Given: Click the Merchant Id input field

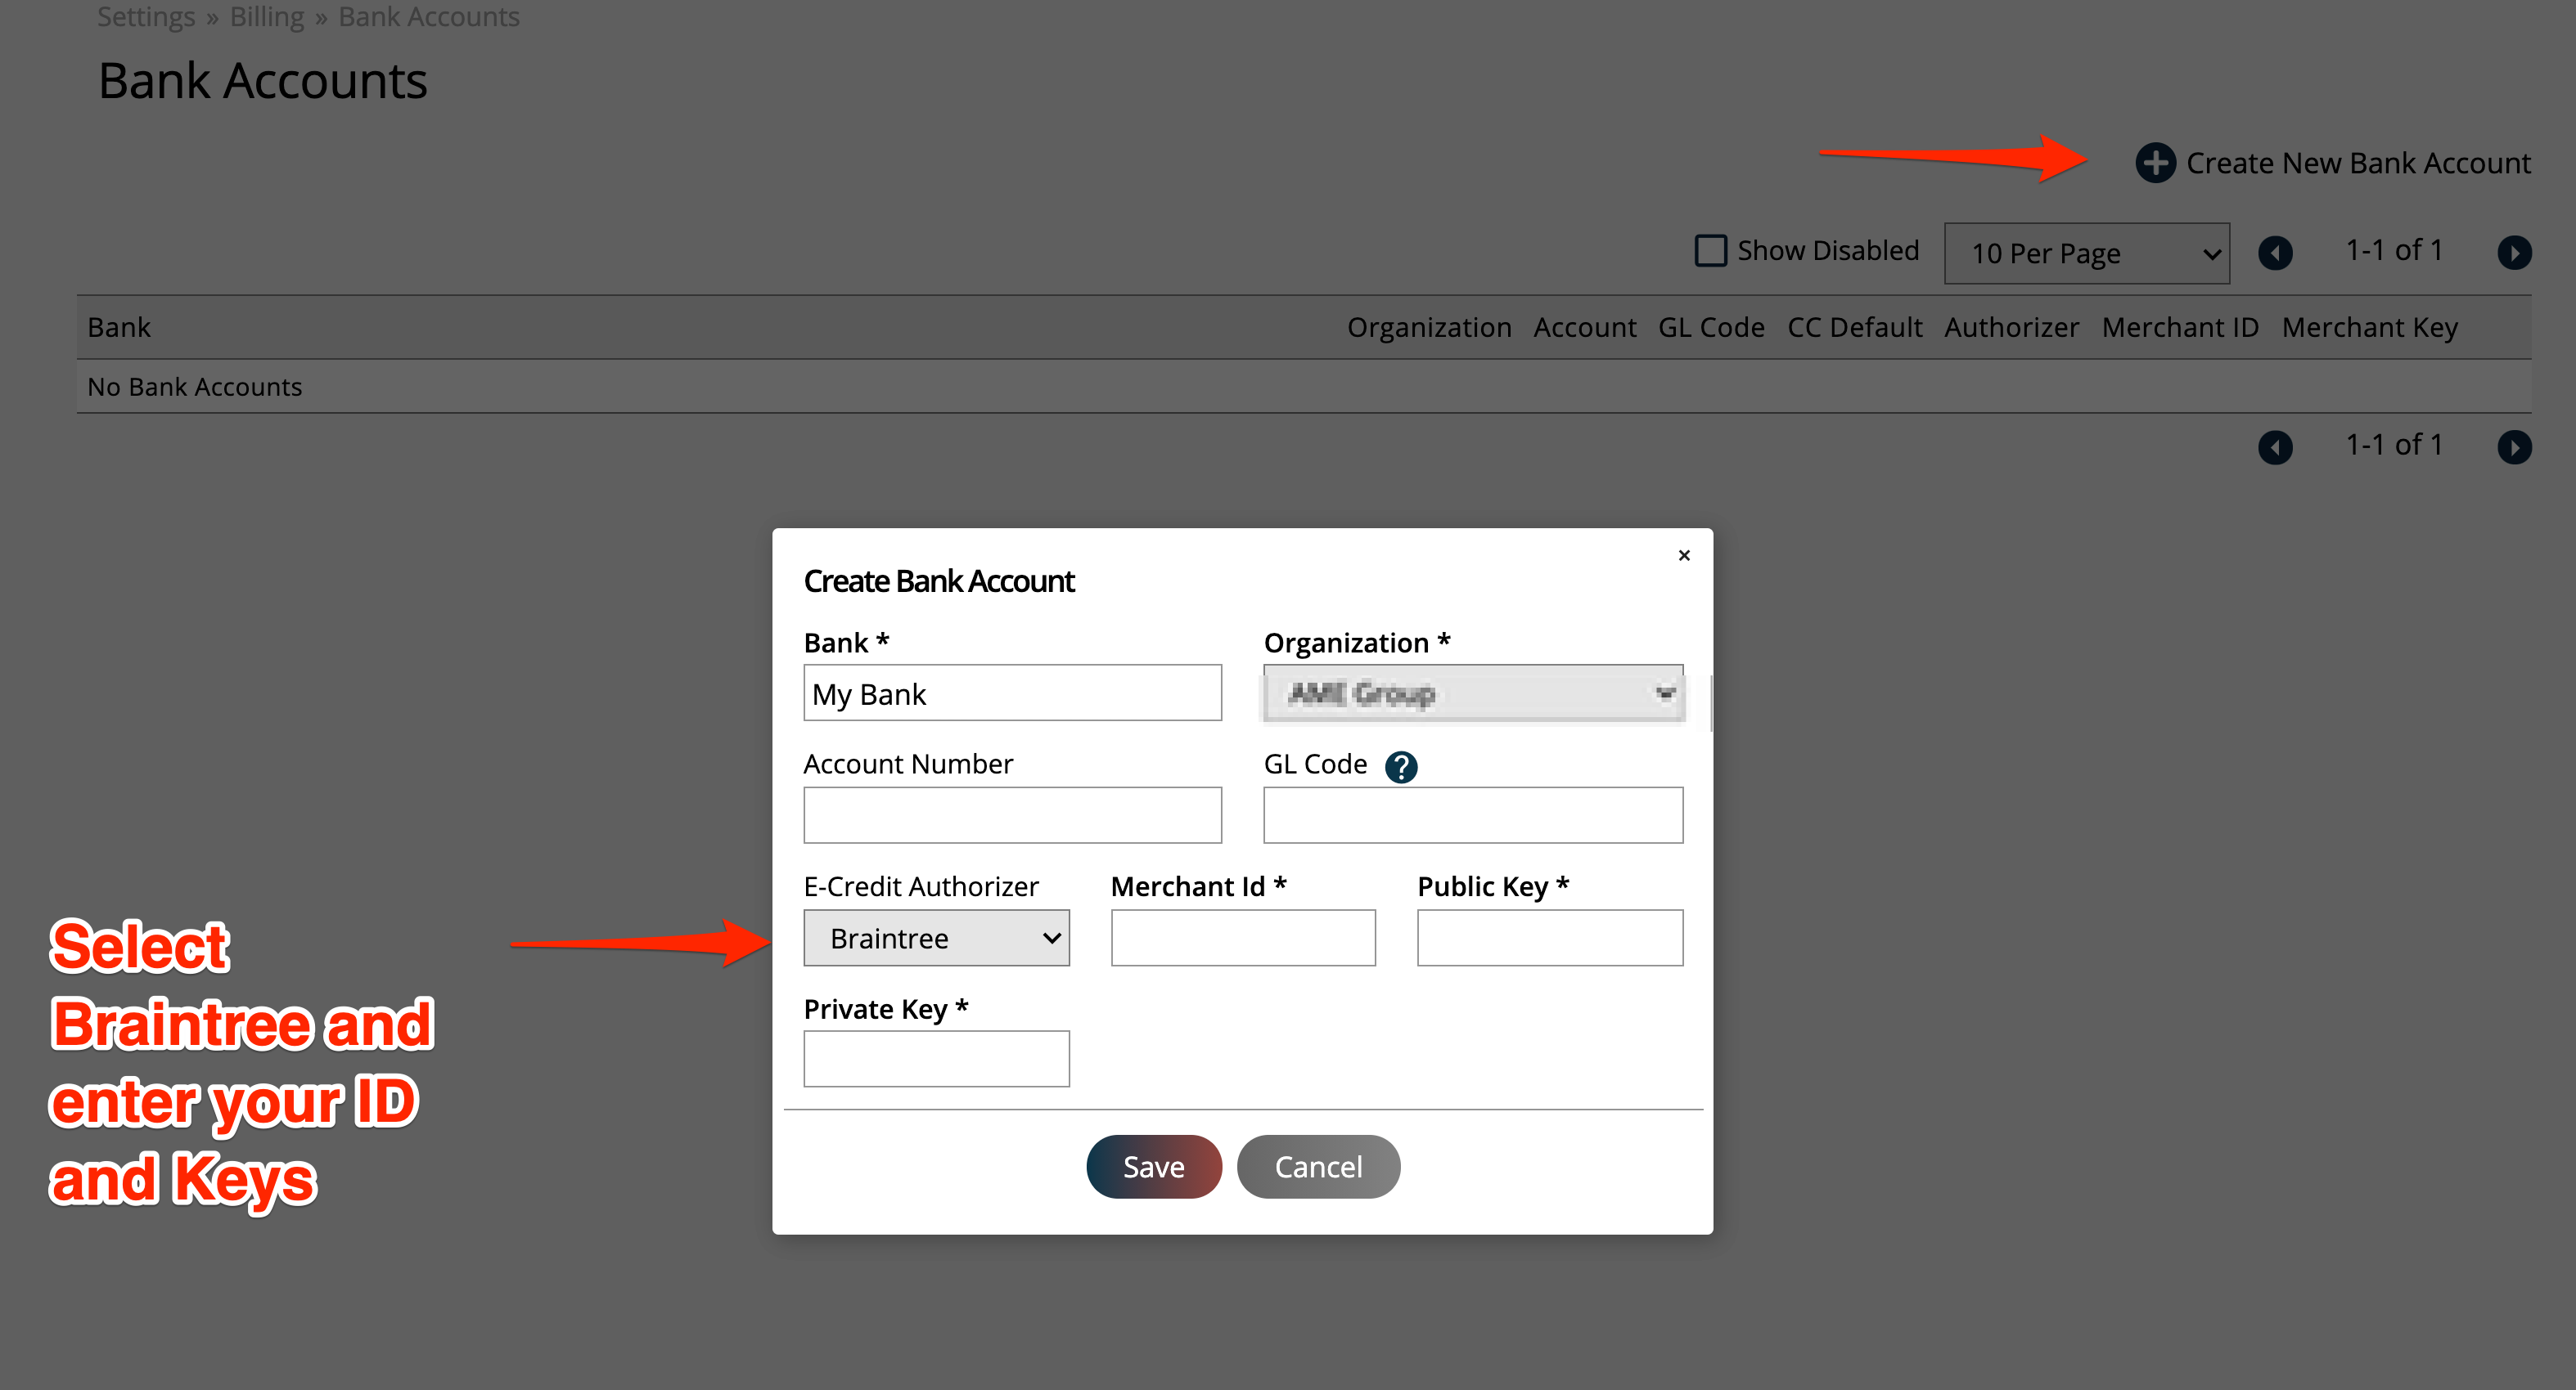Looking at the screenshot, I should [1243, 937].
